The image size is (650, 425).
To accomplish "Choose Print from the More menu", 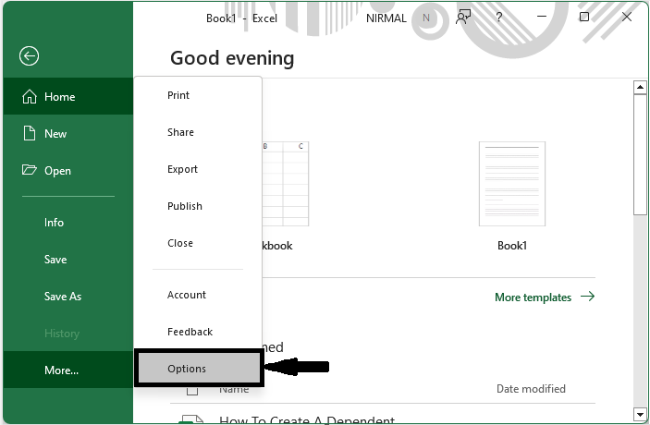I will point(198,95).
